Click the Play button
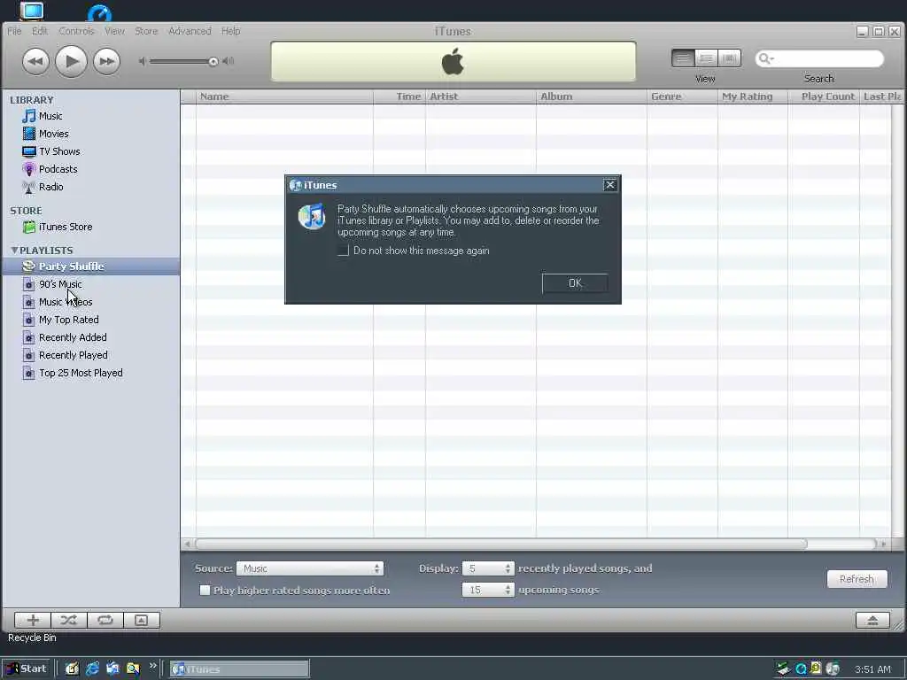Viewport: 907px width, 680px height. 71,61
